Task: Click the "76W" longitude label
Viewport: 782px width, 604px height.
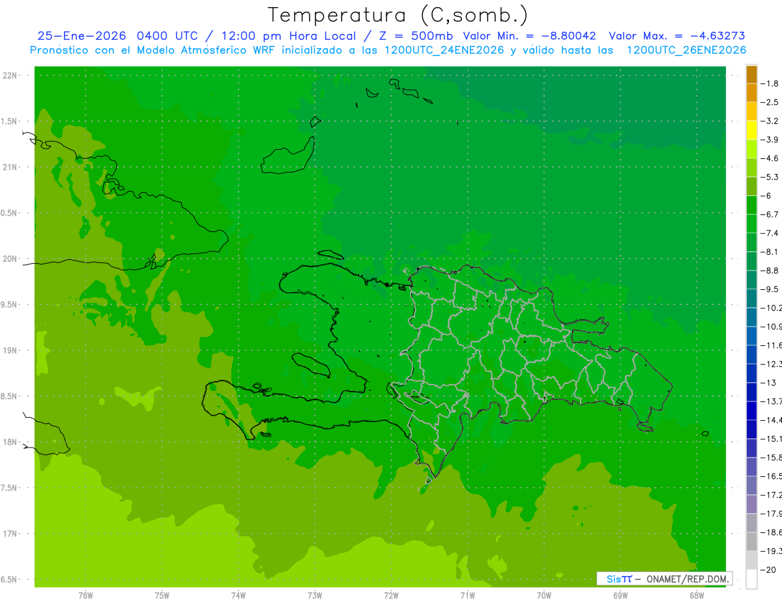Action: point(85,596)
